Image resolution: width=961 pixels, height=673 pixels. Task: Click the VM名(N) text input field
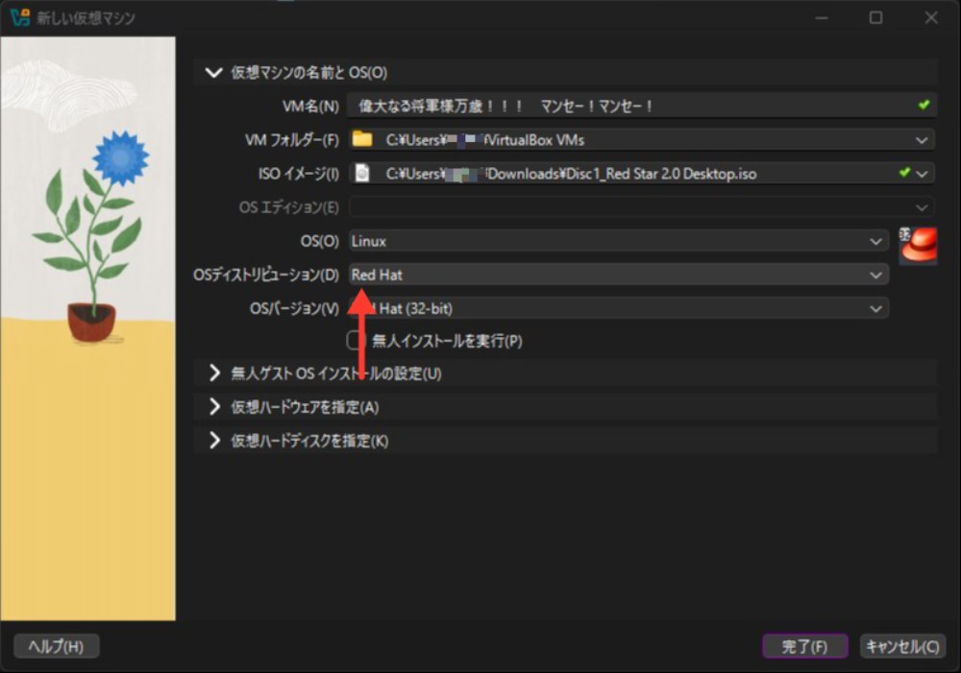point(642,106)
